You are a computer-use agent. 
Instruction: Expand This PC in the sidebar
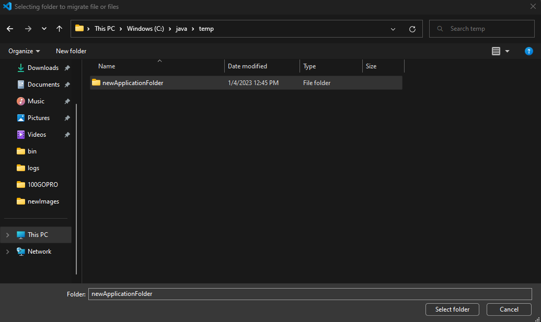tap(7, 235)
